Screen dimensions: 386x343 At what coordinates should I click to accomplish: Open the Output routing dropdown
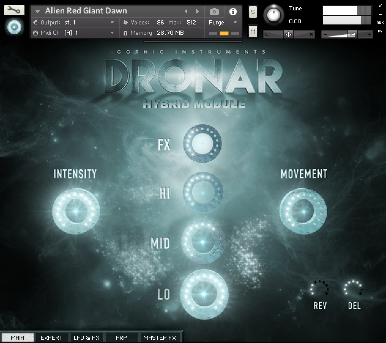(112, 22)
